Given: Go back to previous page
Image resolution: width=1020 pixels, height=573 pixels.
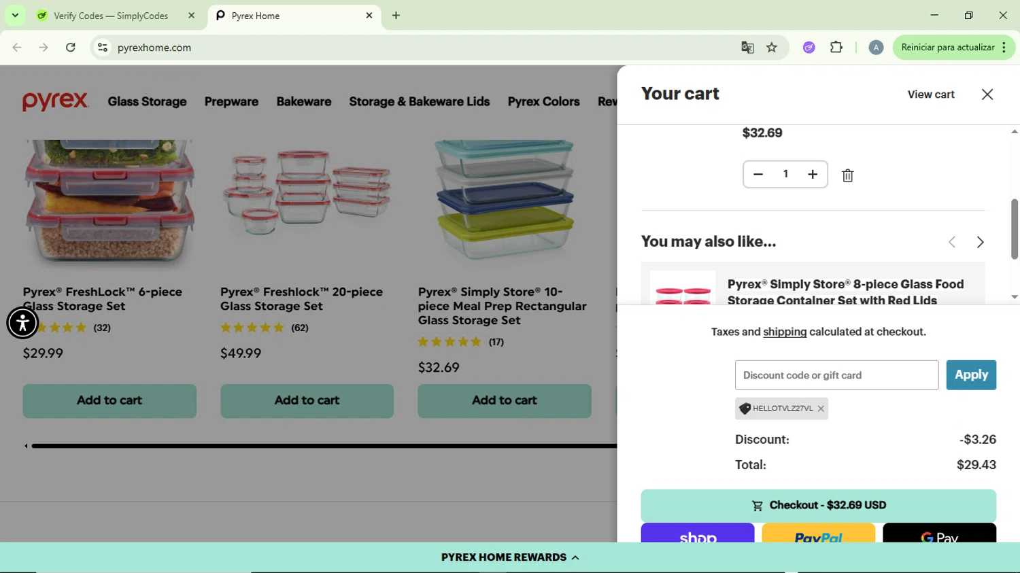Looking at the screenshot, I should (x=17, y=48).
